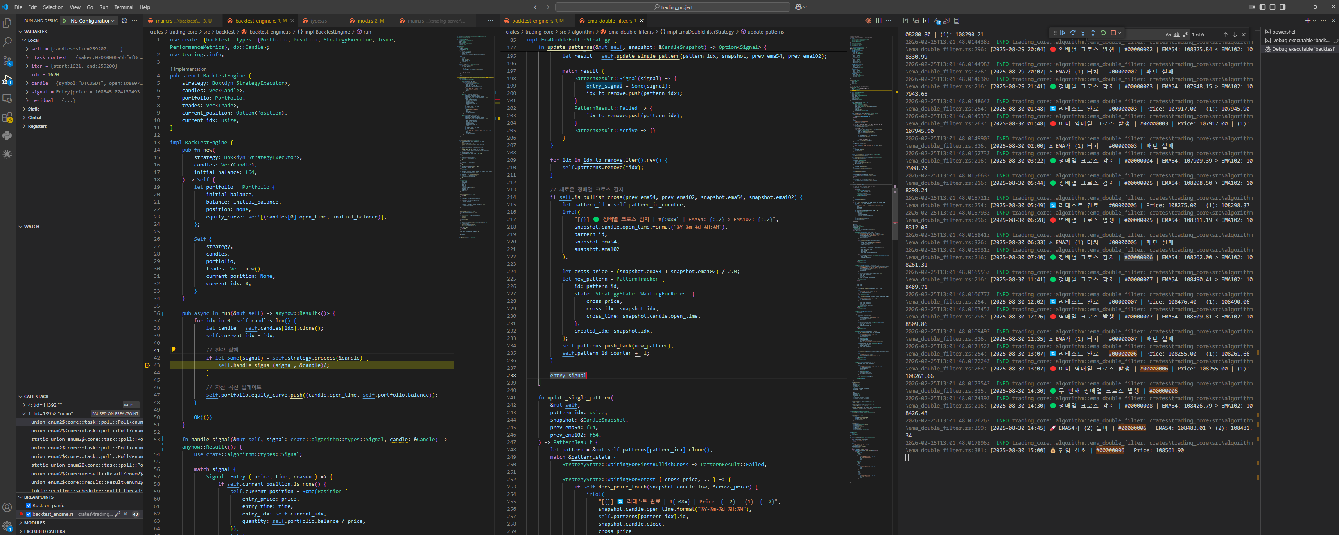This screenshot has width=1339, height=535.
Task: Click the Step Over debug icon
Action: 1072,33
